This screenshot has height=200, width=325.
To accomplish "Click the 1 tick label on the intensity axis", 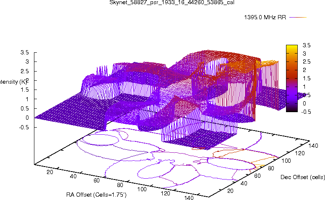I will tap(27, 99).
